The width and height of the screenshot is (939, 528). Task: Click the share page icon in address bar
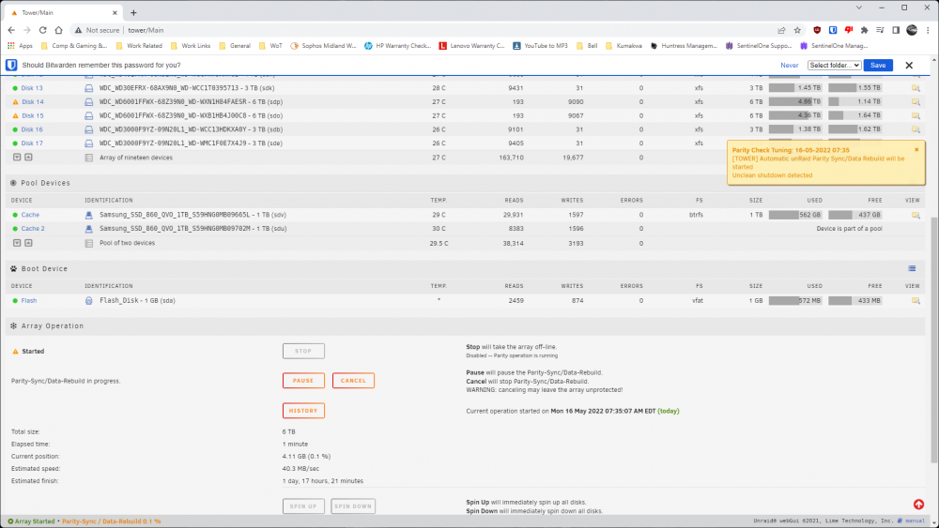(x=781, y=30)
